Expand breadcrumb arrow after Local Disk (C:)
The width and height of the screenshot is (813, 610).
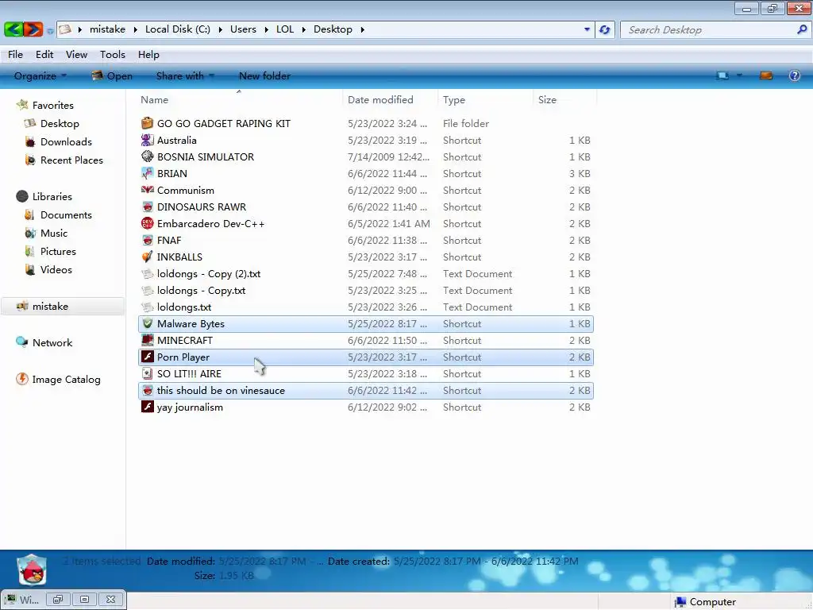pyautogui.click(x=220, y=29)
